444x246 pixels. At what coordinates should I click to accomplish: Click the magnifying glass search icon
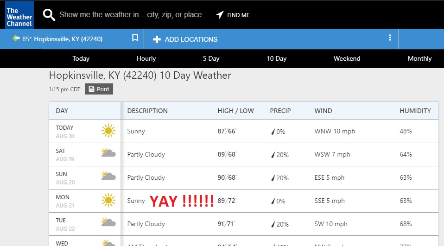click(49, 15)
